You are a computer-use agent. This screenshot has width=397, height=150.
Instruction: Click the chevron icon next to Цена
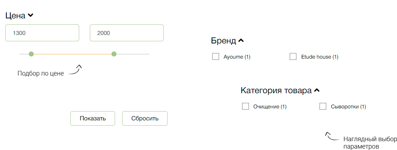coord(31,16)
